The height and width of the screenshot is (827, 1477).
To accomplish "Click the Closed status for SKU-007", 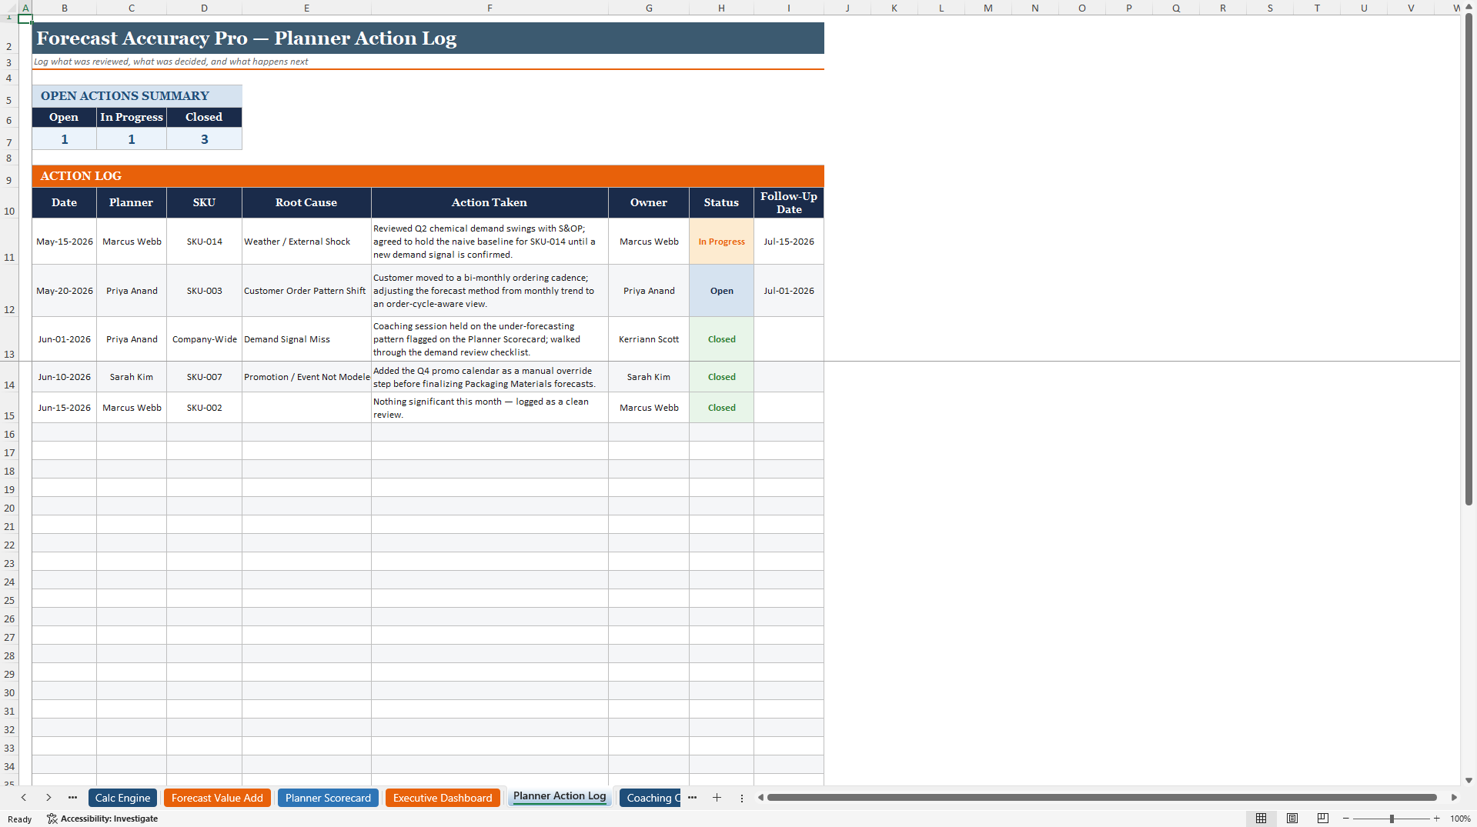I will tap(721, 377).
